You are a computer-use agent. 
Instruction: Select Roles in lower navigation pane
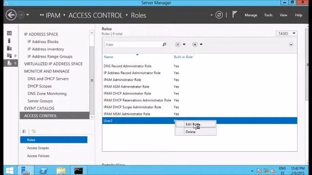[54, 140]
